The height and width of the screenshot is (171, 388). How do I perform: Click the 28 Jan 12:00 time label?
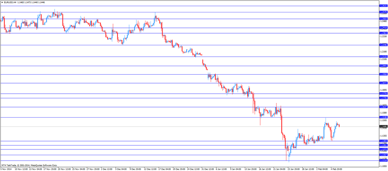click(x=308, y=169)
